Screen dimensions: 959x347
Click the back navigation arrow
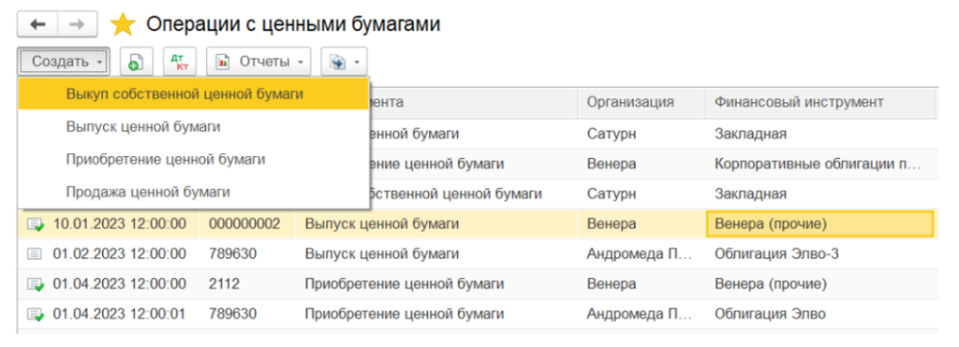pos(37,24)
